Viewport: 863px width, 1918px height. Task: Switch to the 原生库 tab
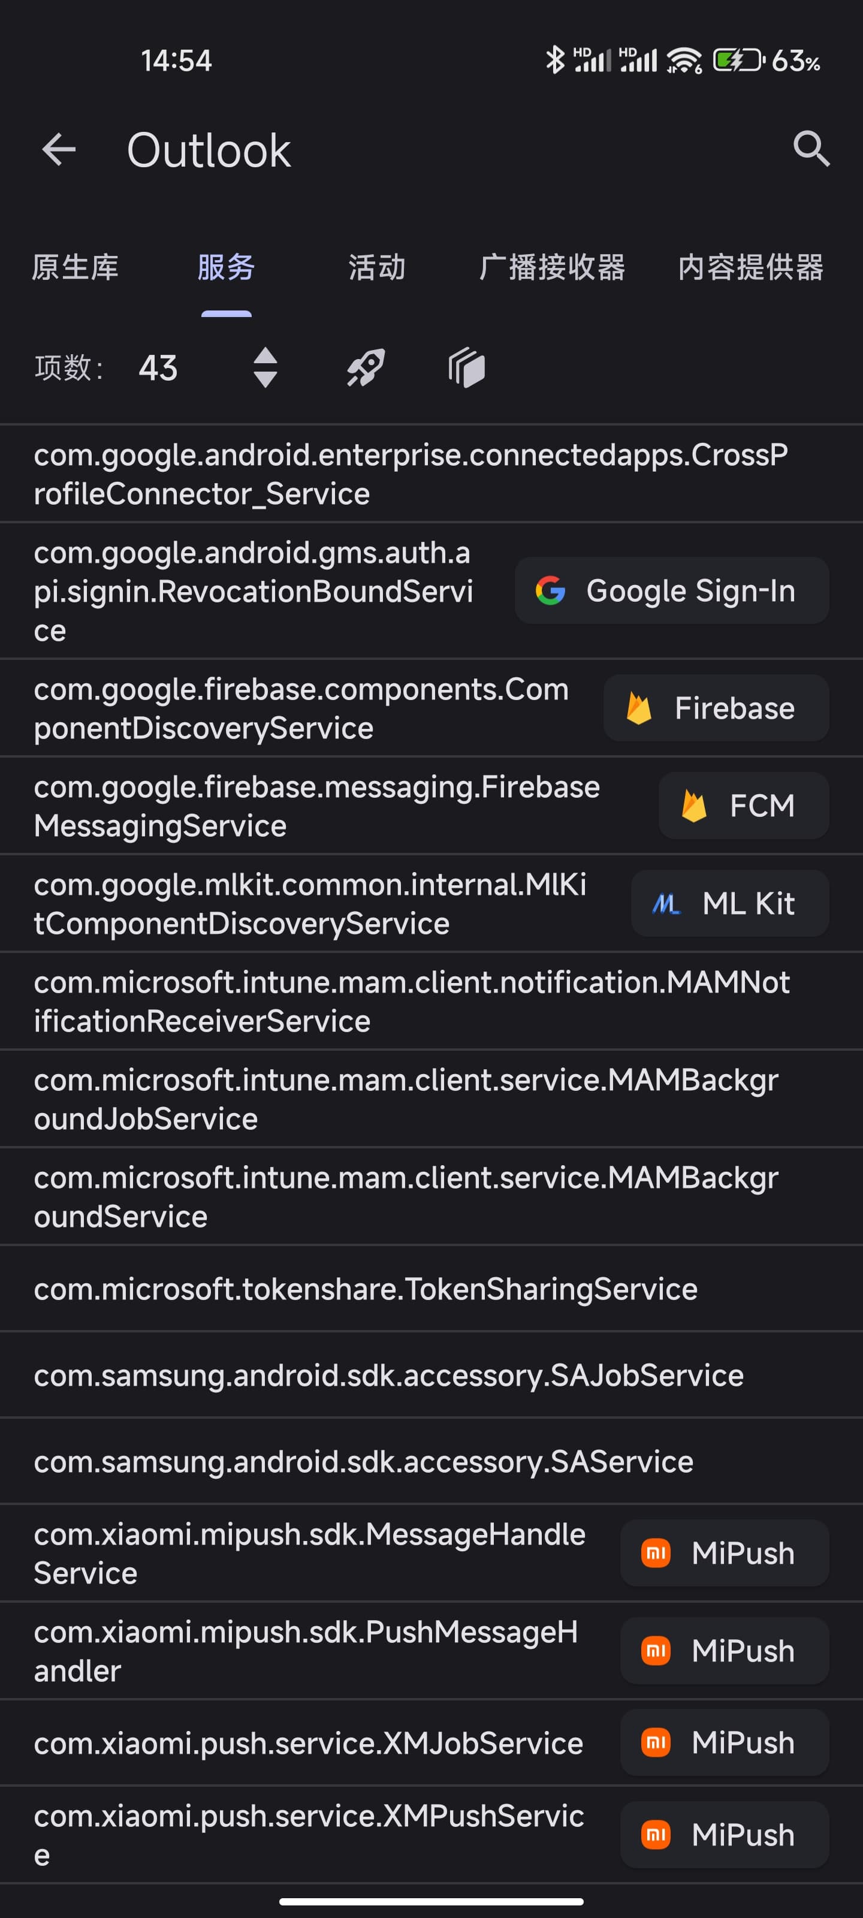[75, 267]
